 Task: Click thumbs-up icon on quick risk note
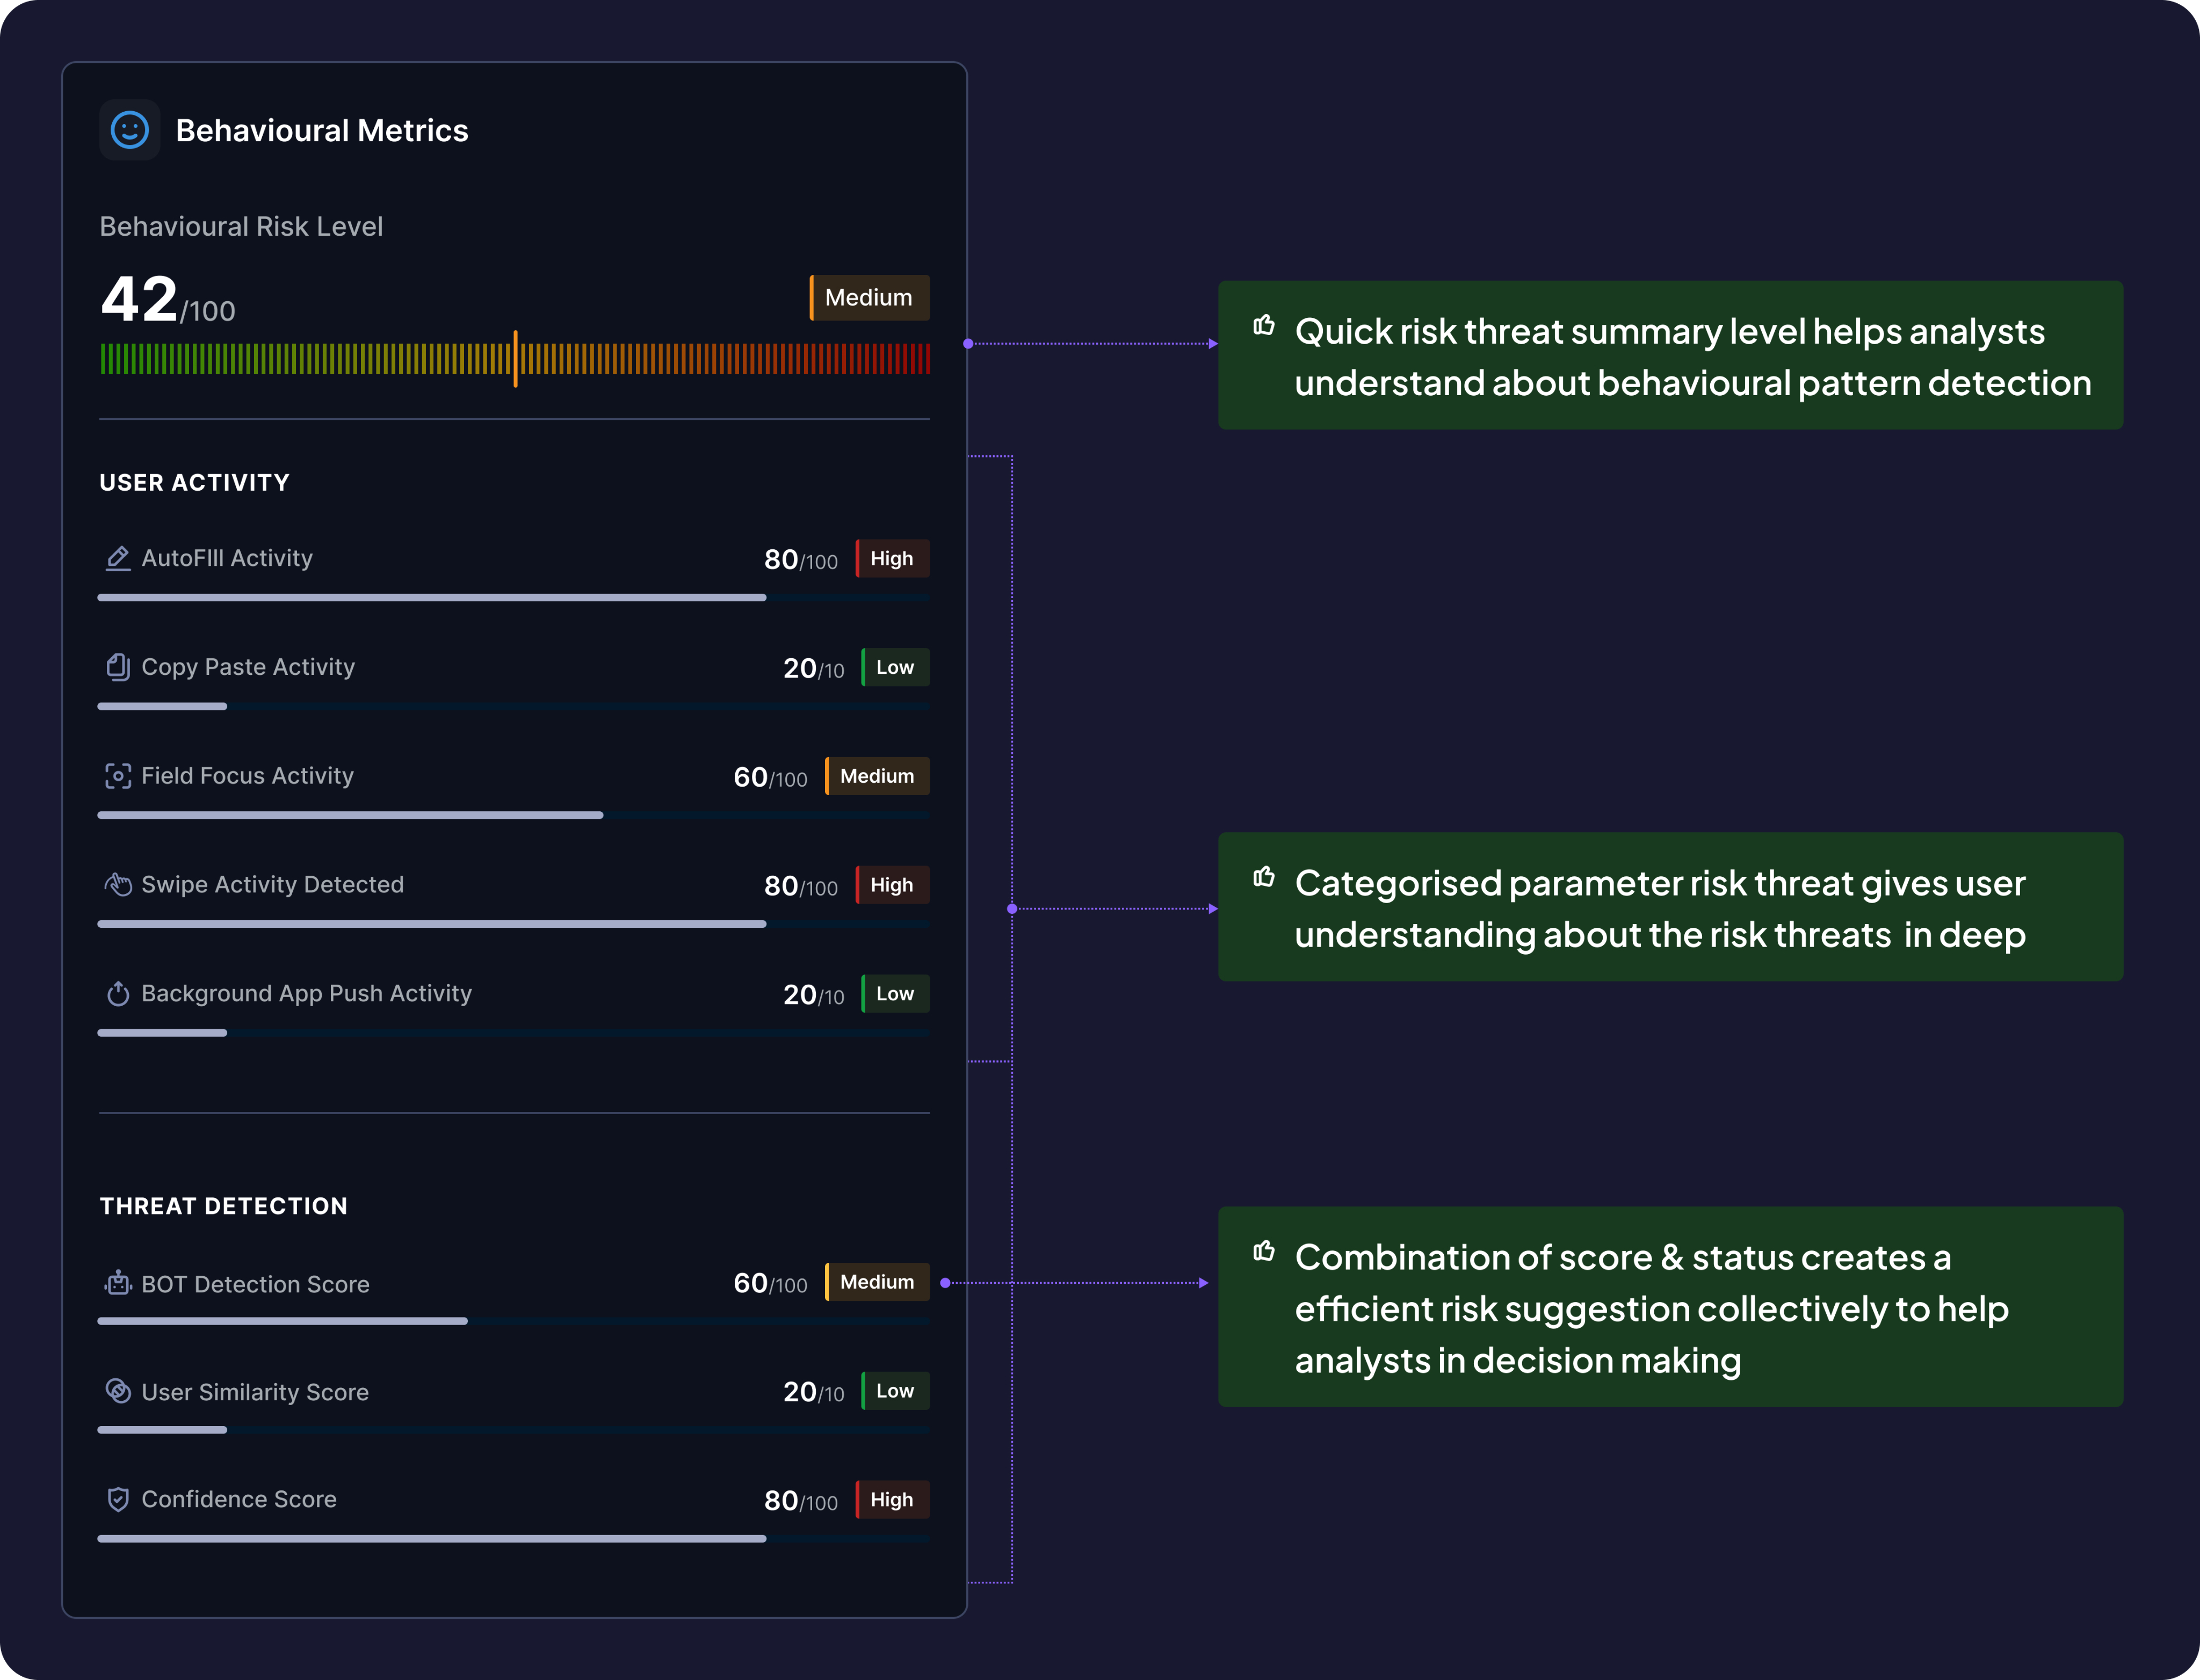(1264, 326)
